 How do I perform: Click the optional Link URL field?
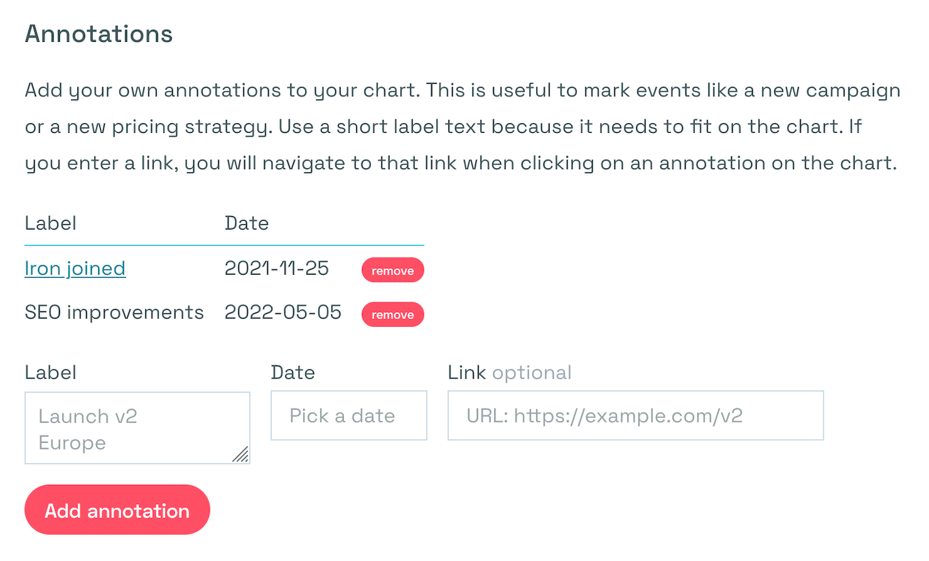coord(635,415)
